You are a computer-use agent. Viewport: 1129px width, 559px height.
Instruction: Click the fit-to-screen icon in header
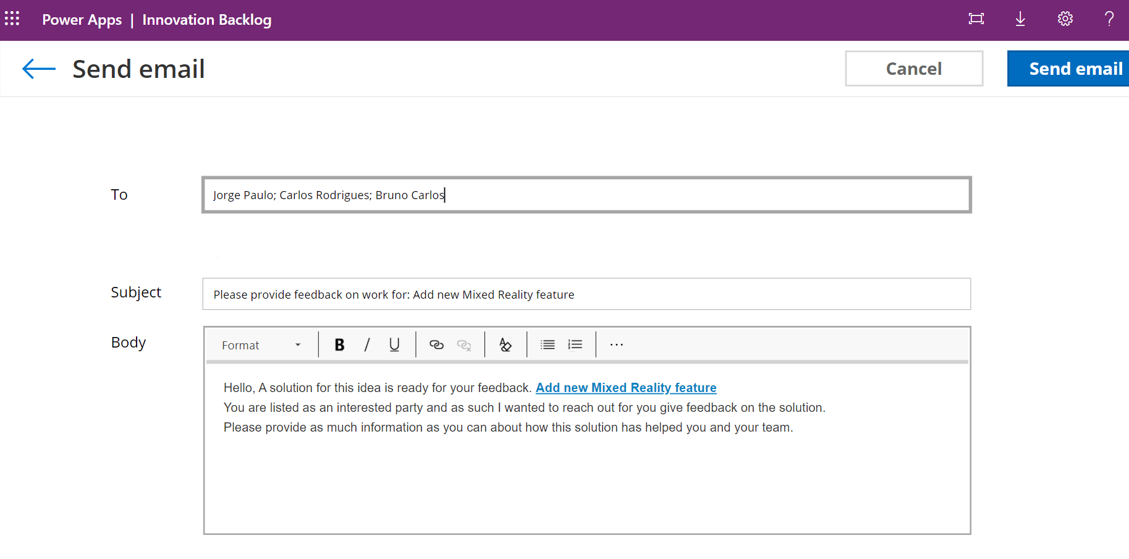(976, 19)
